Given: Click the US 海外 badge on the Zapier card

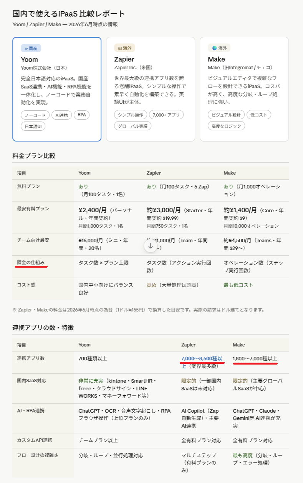Looking at the screenshot, I should 124,48.
